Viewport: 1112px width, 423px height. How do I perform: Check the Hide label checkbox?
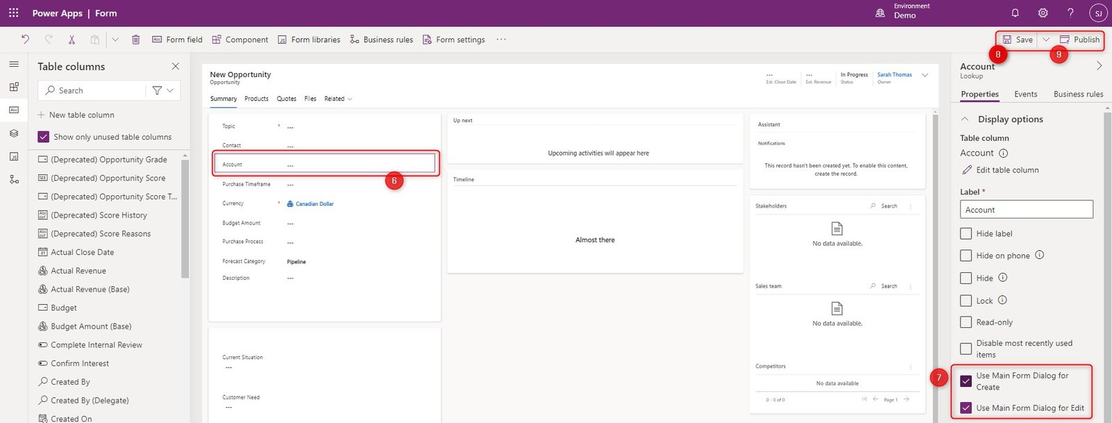[x=966, y=233]
